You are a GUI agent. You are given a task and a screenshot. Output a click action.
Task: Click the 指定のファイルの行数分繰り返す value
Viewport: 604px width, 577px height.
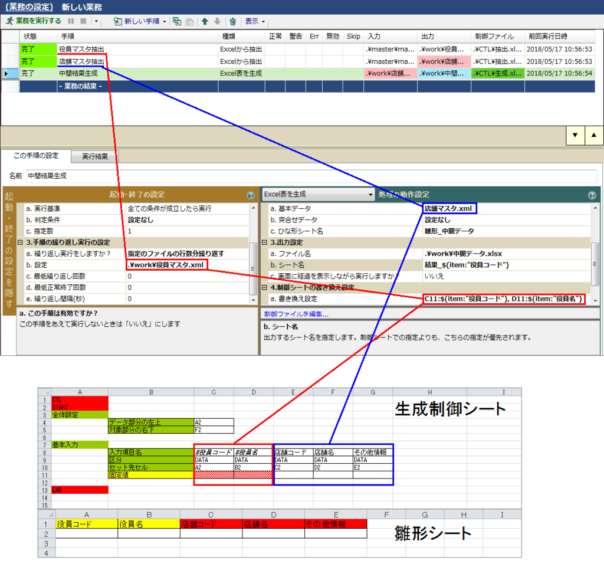tap(176, 254)
